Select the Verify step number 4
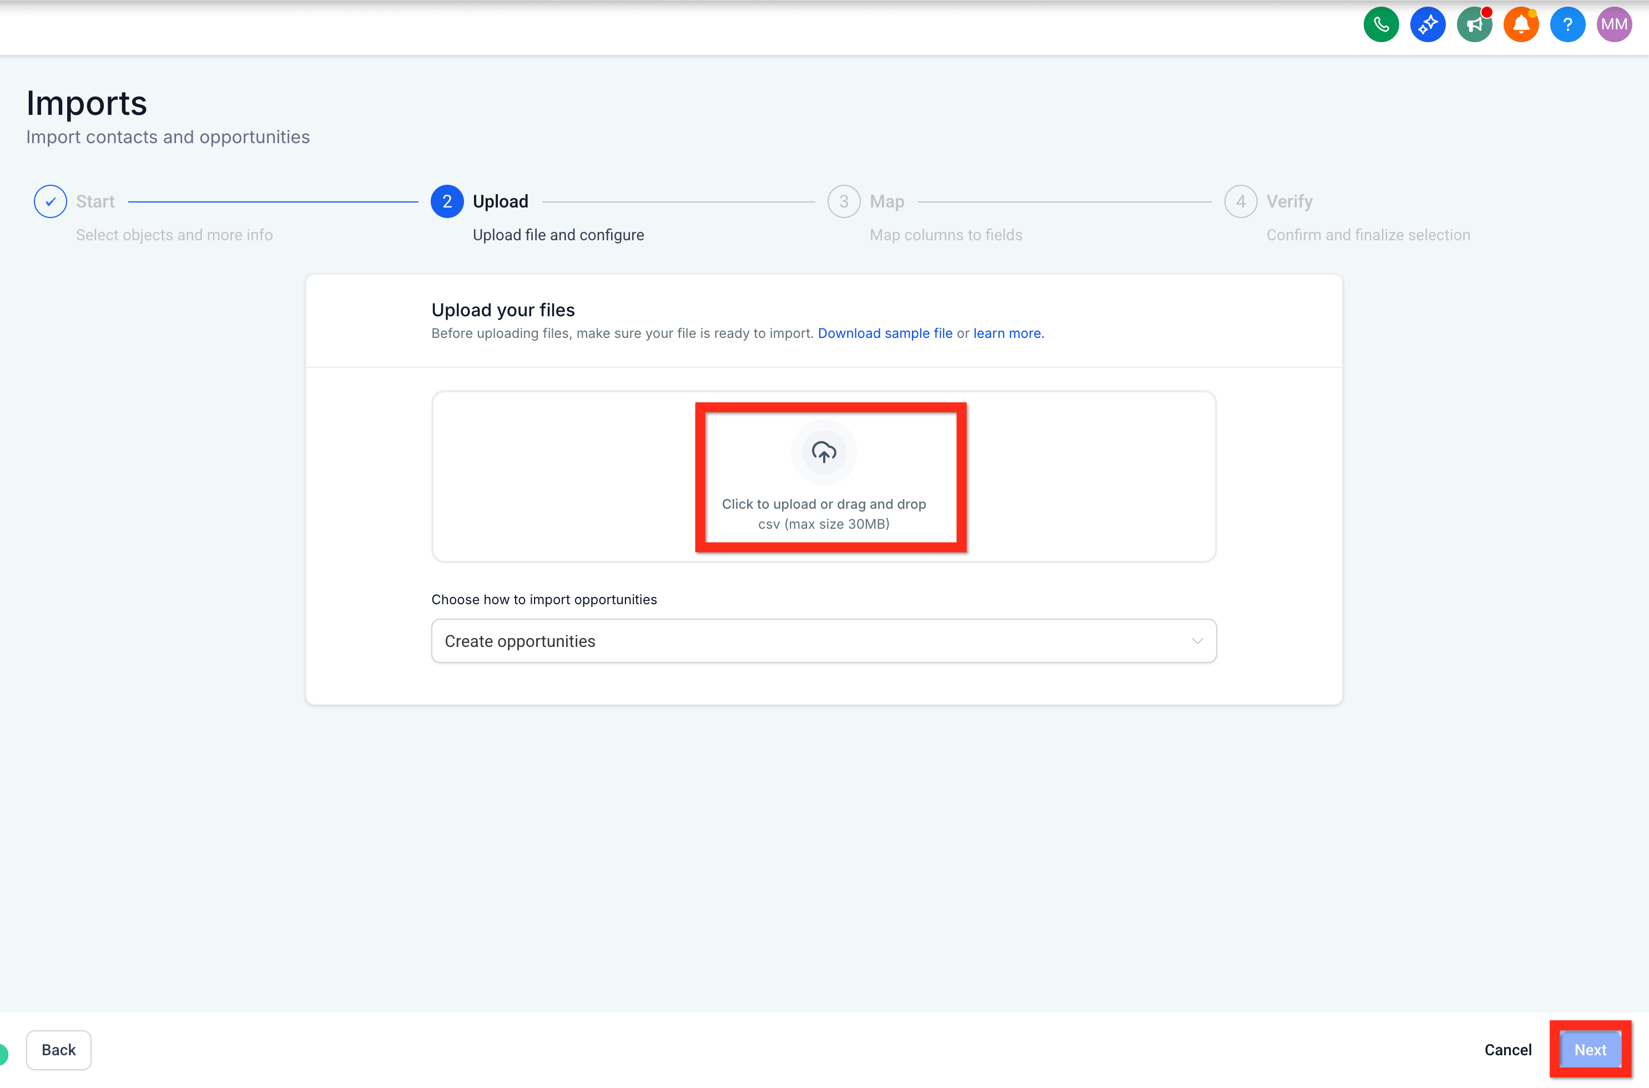1649x1088 pixels. [1240, 201]
